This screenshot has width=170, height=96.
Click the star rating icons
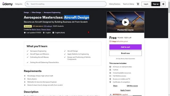pyautogui.click(x=39, y=26)
